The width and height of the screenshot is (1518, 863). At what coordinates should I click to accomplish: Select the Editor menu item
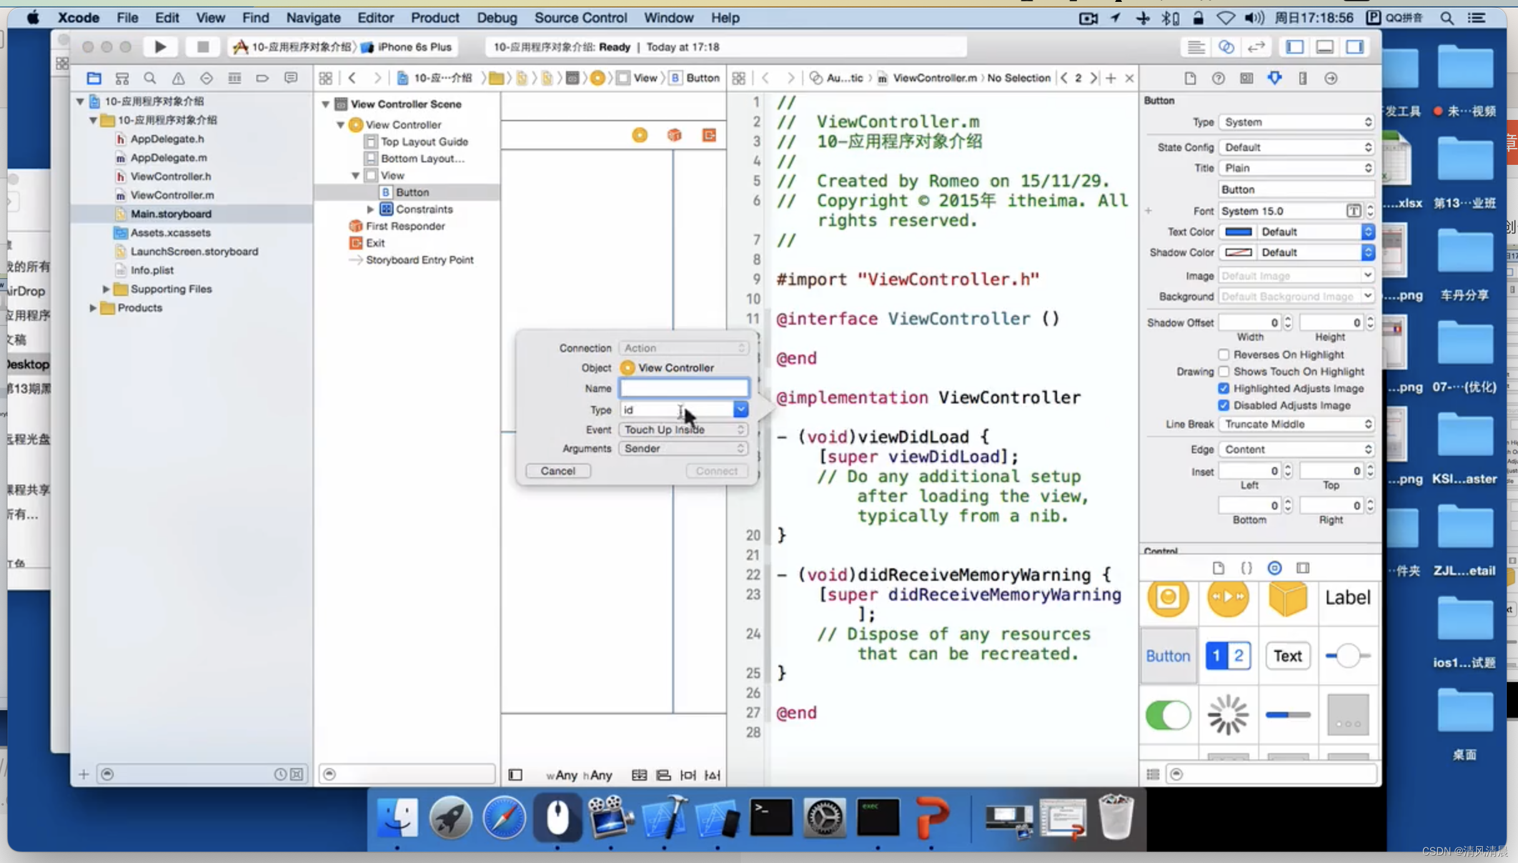(374, 17)
